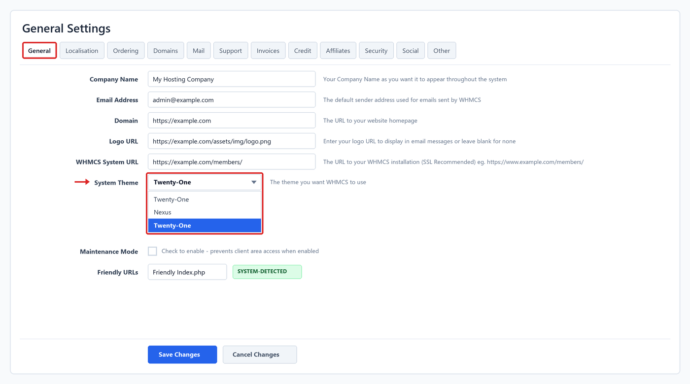This screenshot has width=690, height=384.
Task: Pick the unhighlighted Twenty-One option above Nexus
Action: click(205, 199)
